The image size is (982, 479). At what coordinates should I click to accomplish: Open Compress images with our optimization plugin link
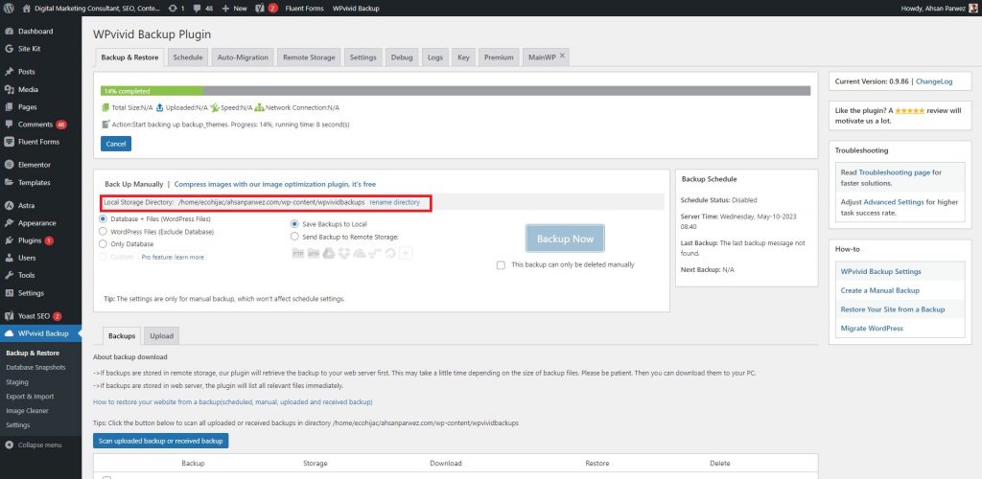[x=275, y=185]
